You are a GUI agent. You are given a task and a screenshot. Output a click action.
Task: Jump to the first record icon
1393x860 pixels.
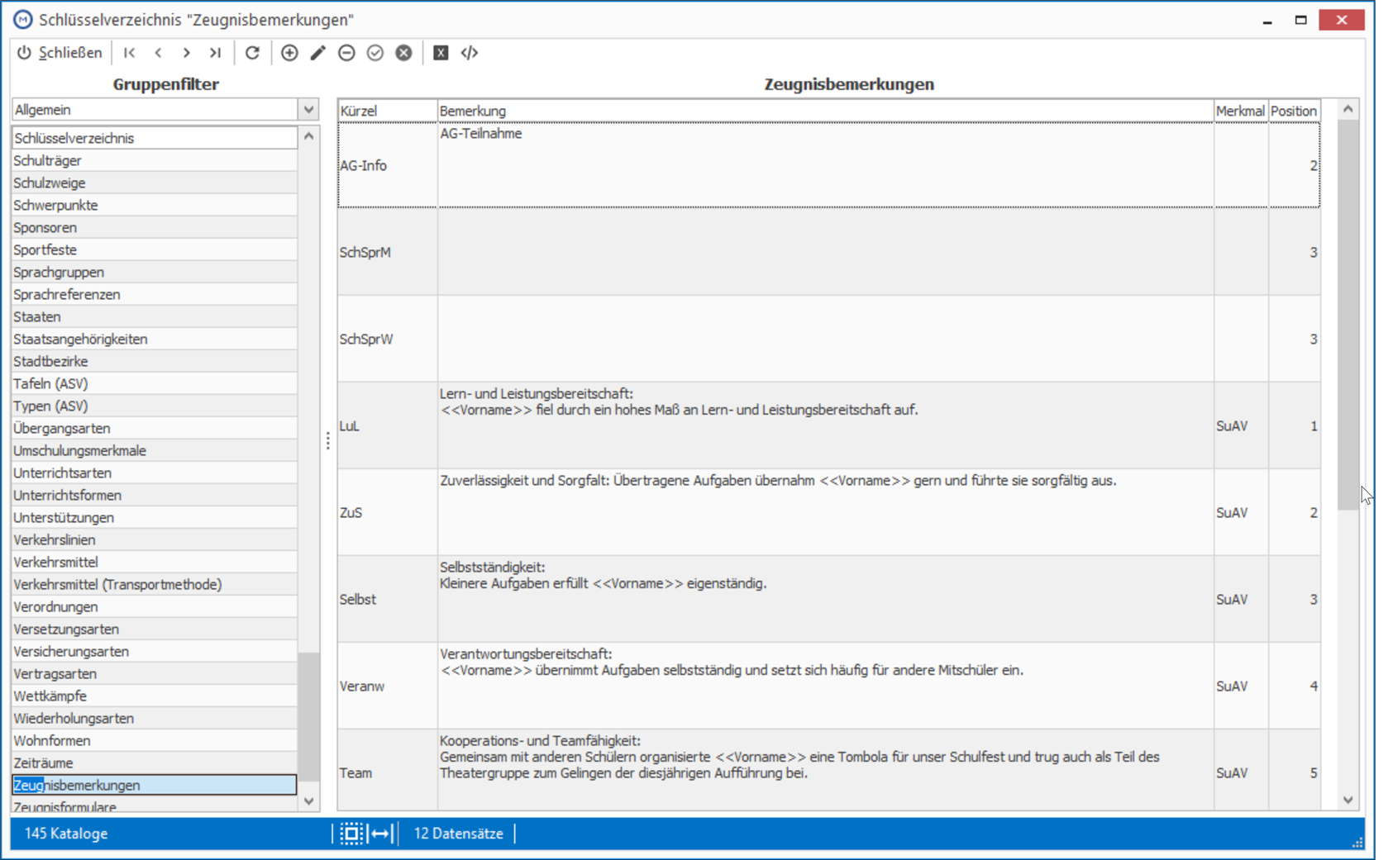[130, 53]
